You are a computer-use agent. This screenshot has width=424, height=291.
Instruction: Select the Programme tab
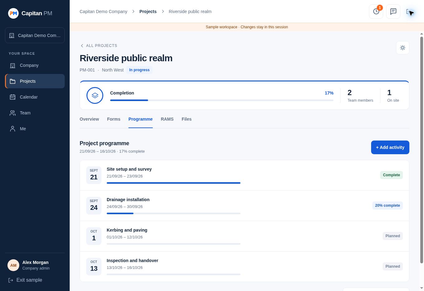pyautogui.click(x=141, y=119)
